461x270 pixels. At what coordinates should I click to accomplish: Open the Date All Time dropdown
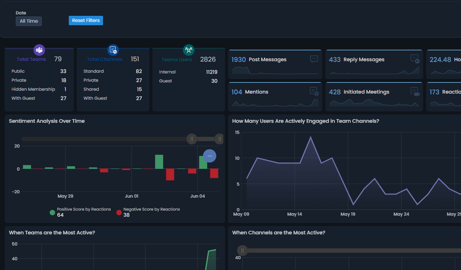(x=29, y=21)
